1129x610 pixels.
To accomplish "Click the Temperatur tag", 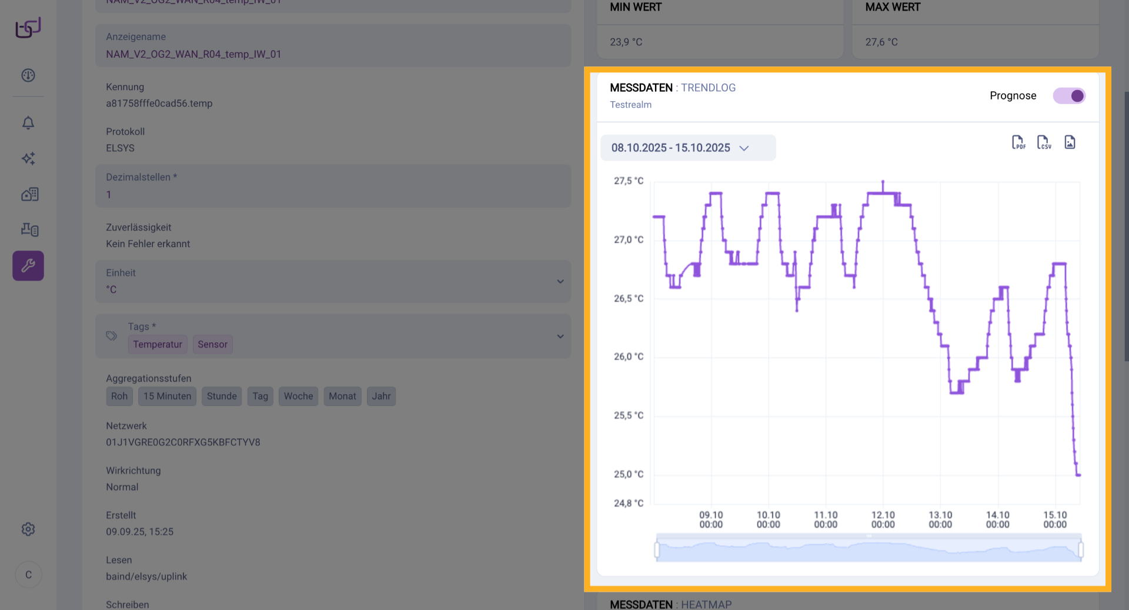I will (157, 345).
